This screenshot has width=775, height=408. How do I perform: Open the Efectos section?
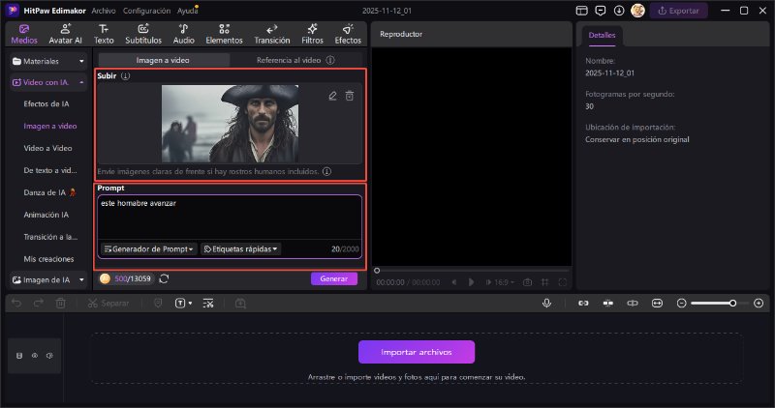pyautogui.click(x=348, y=34)
